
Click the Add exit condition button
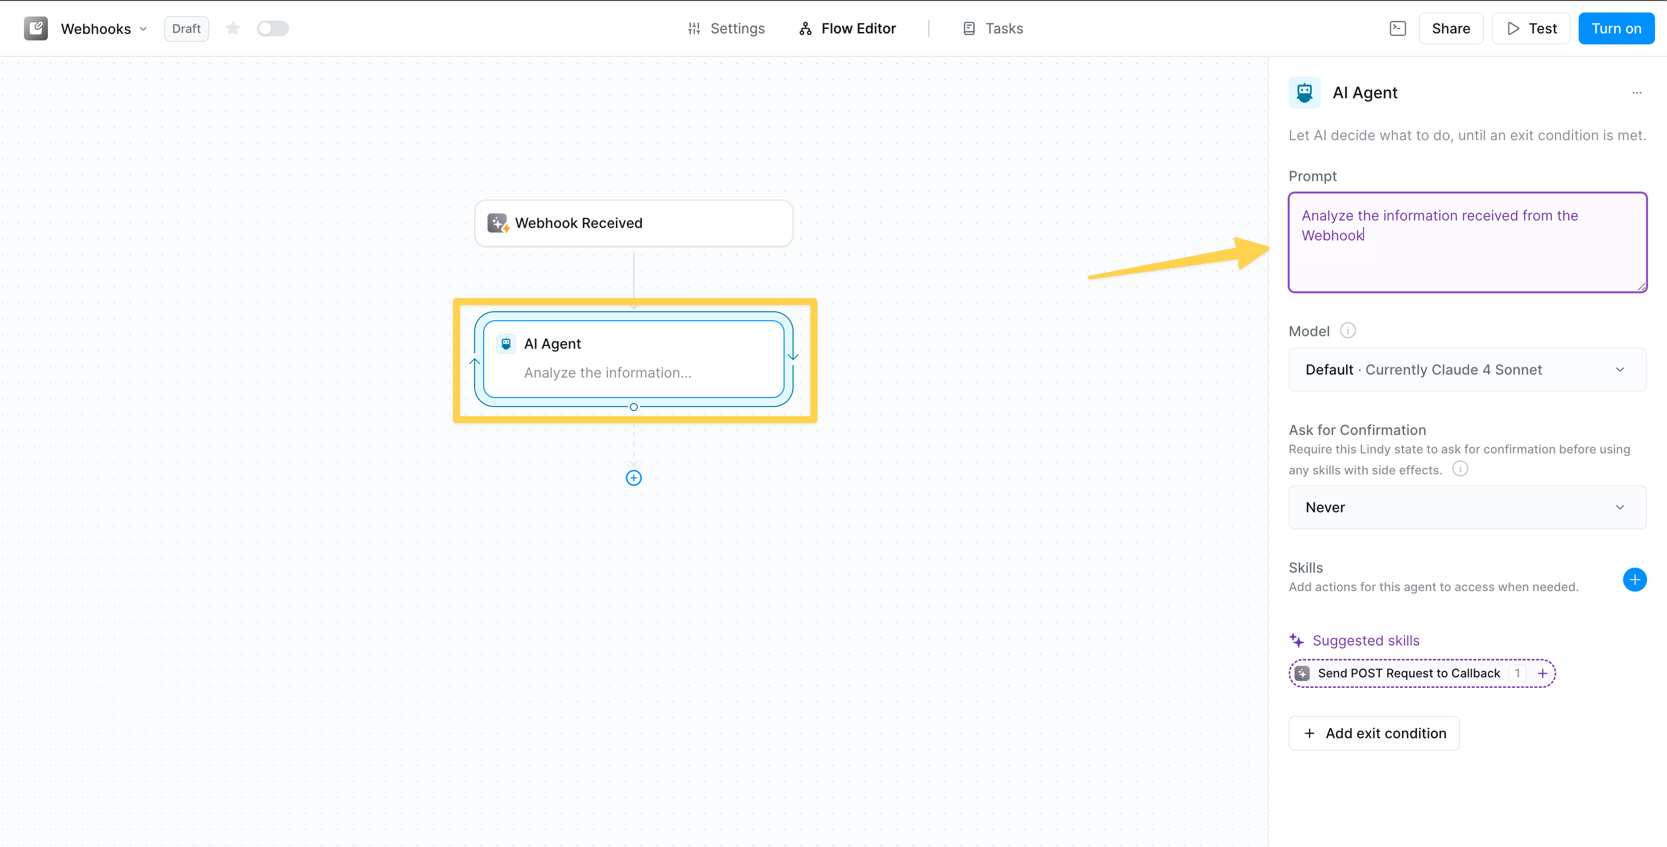(1374, 733)
